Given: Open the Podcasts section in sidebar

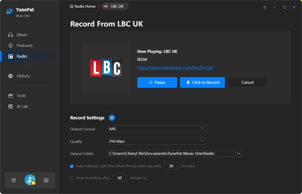Looking at the screenshot, I should point(25,46).
